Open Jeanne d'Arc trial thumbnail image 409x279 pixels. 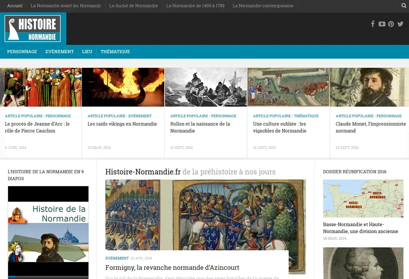coord(41,87)
